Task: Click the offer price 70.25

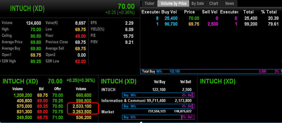Action: pyautogui.click(x=58, y=101)
